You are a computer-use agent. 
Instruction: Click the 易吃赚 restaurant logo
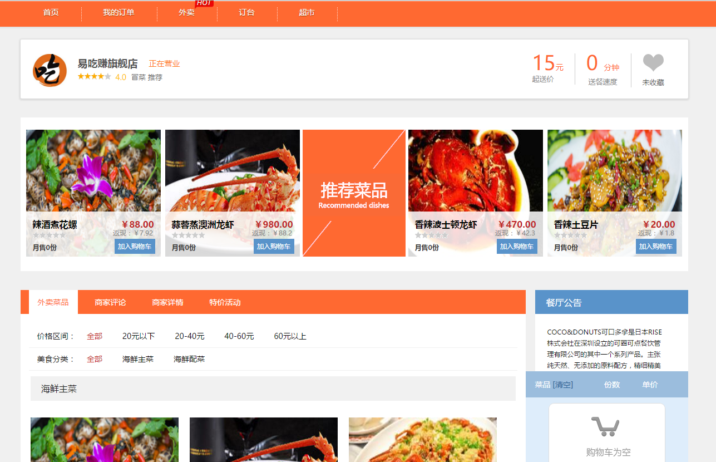(50, 70)
